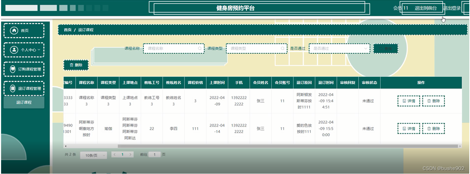Click the 退订原因 column header
This screenshot has width=470, height=174.
304,83
